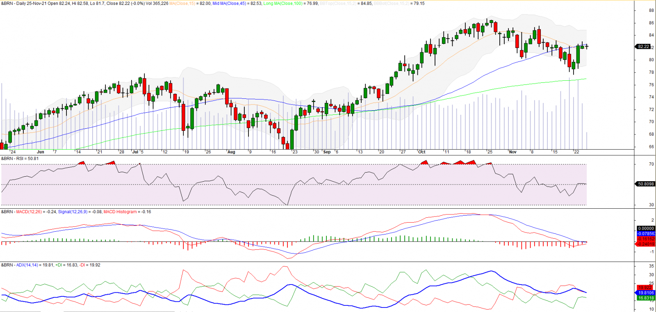Click the orange MA(Close,15) legend label
This screenshot has width=656, height=312.
[182, 3]
